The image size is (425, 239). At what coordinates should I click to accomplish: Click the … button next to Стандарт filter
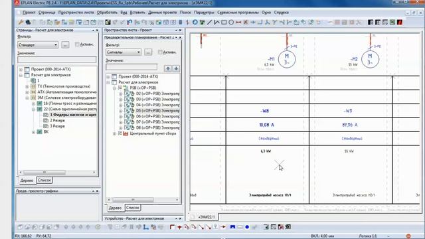point(65,44)
